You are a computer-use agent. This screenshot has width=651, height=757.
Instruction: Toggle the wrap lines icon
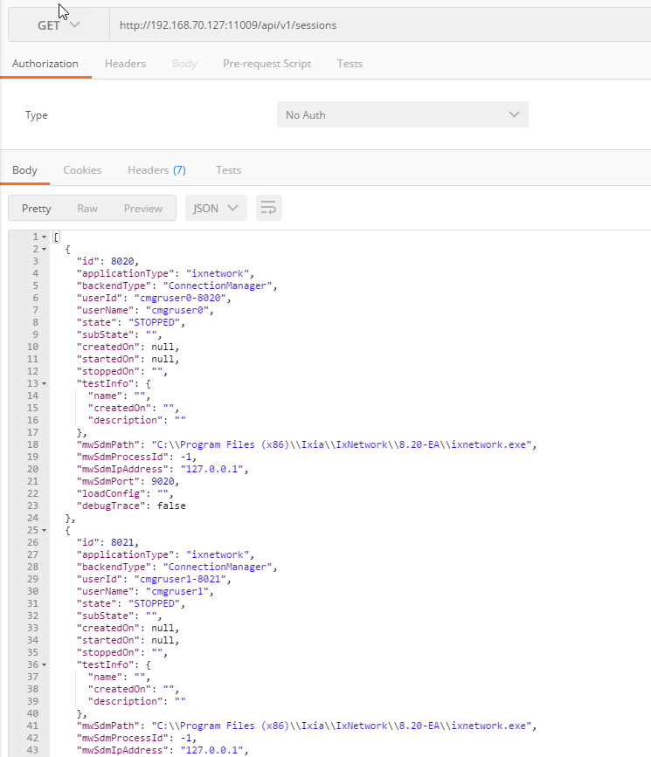269,208
